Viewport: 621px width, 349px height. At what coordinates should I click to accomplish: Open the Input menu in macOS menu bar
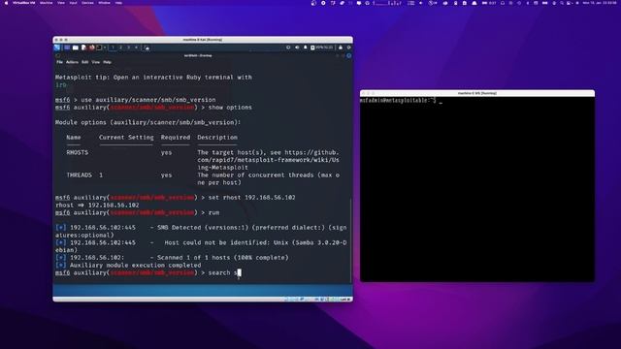click(x=73, y=3)
